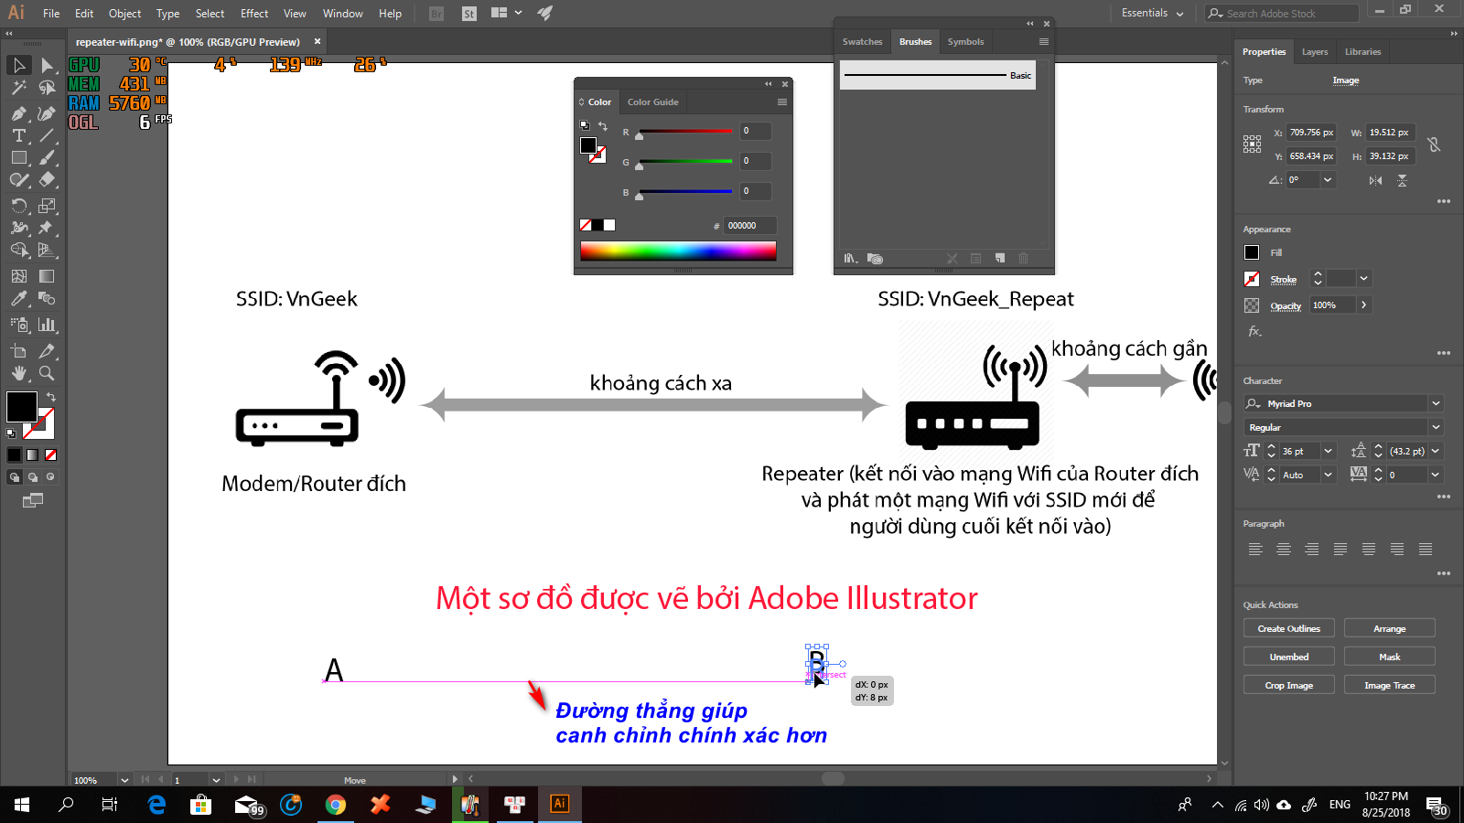Click the hex color value field
The width and height of the screenshot is (1464, 823).
750,225
